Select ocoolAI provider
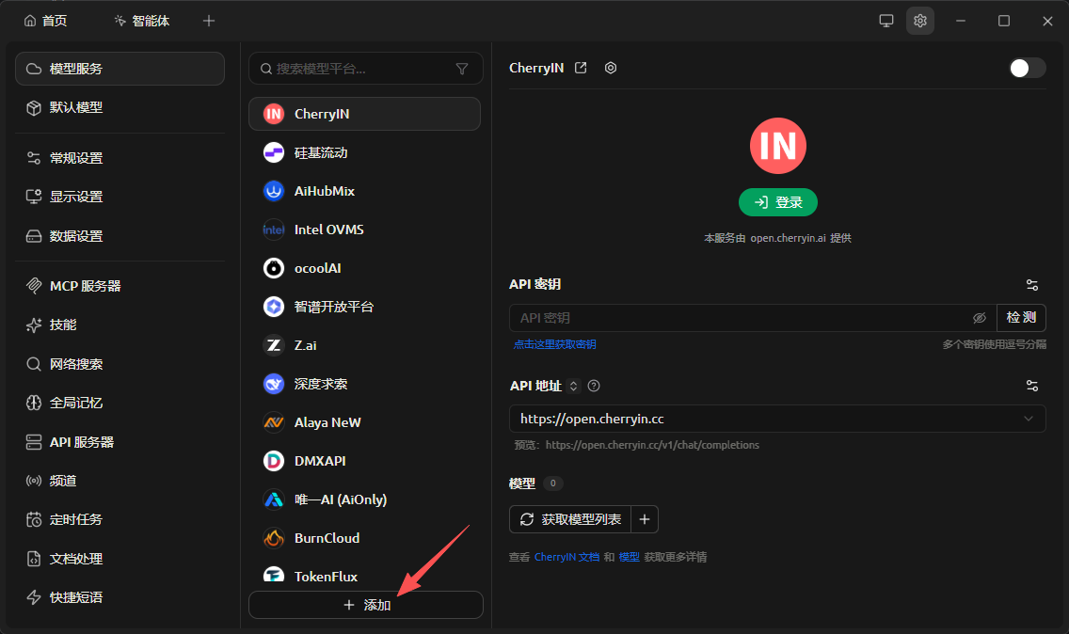 365,268
